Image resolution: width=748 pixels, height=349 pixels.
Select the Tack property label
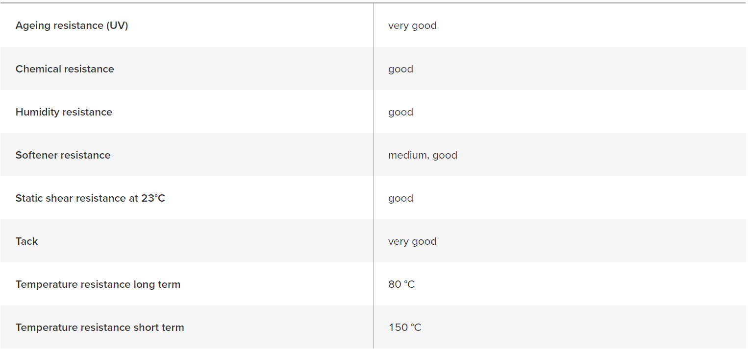coord(26,241)
